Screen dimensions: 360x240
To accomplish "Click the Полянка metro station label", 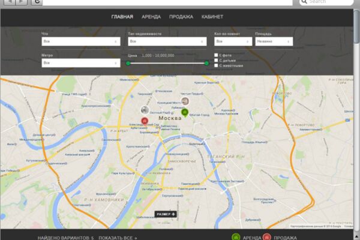I will [166, 169].
